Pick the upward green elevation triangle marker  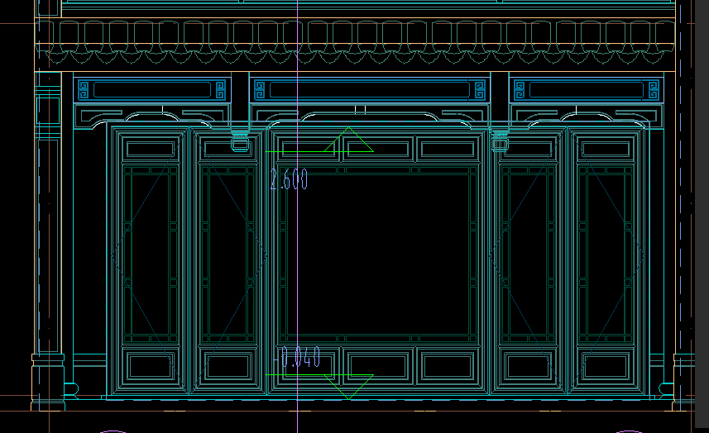tap(348, 140)
